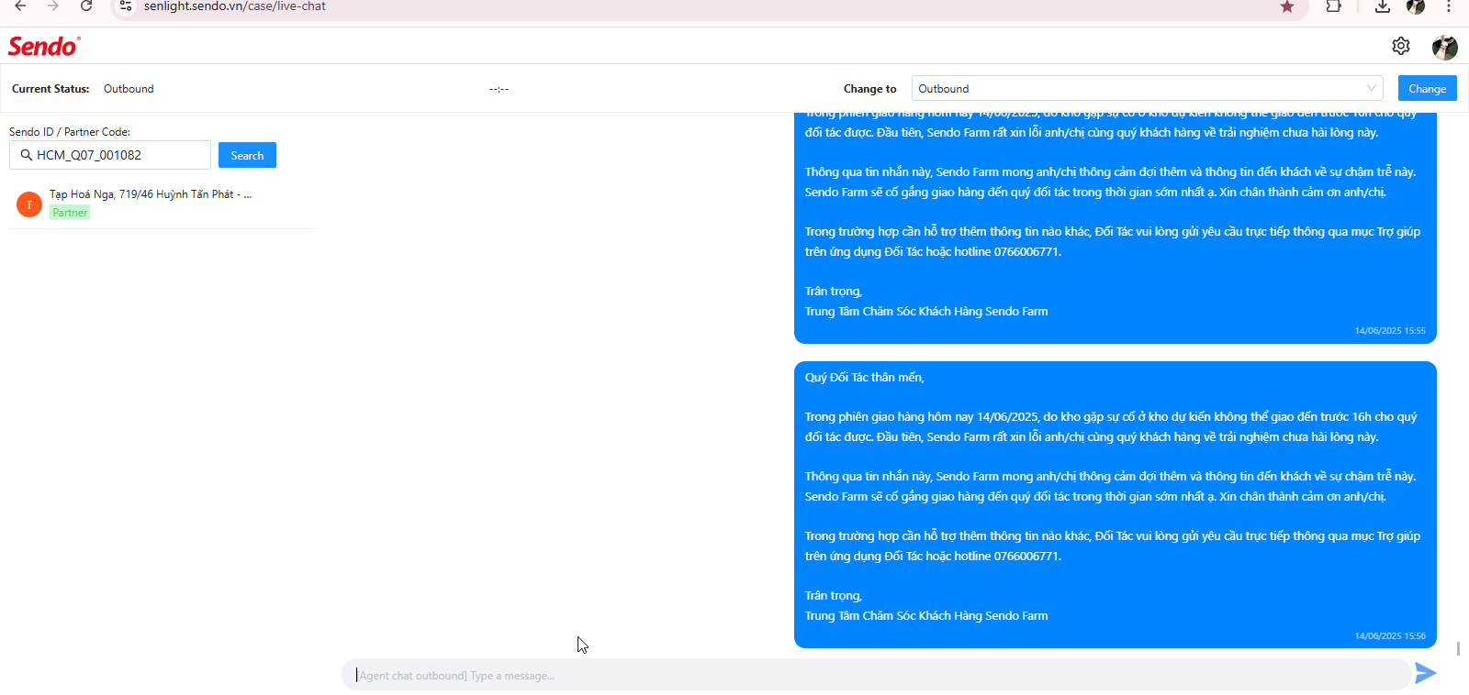Click the 14/06/2025 15:55 message timestamp
Screen dimensions: 1469x695
click(1390, 331)
